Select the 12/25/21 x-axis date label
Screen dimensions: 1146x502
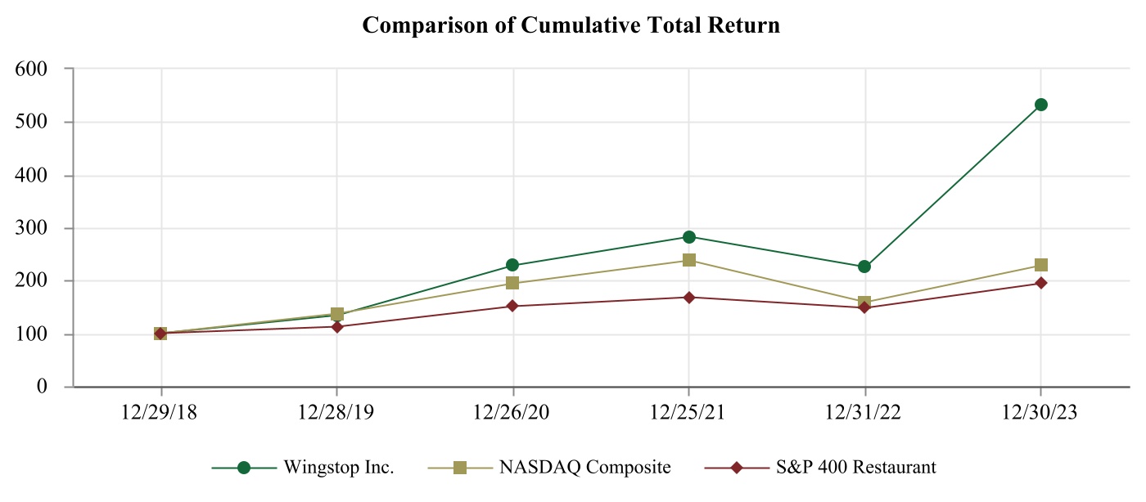tap(688, 413)
